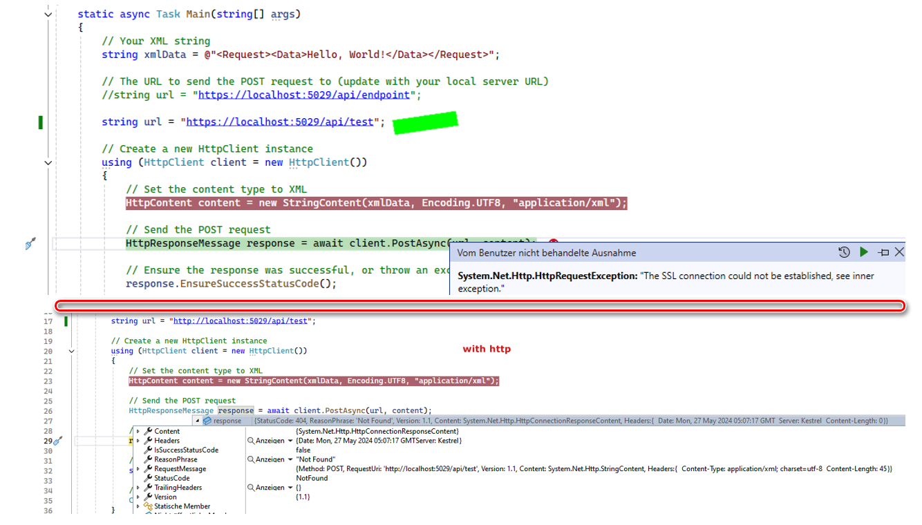This screenshot has height=525, width=922.
Task: Click the 'static async Task Main' method signature
Action: click(x=189, y=14)
